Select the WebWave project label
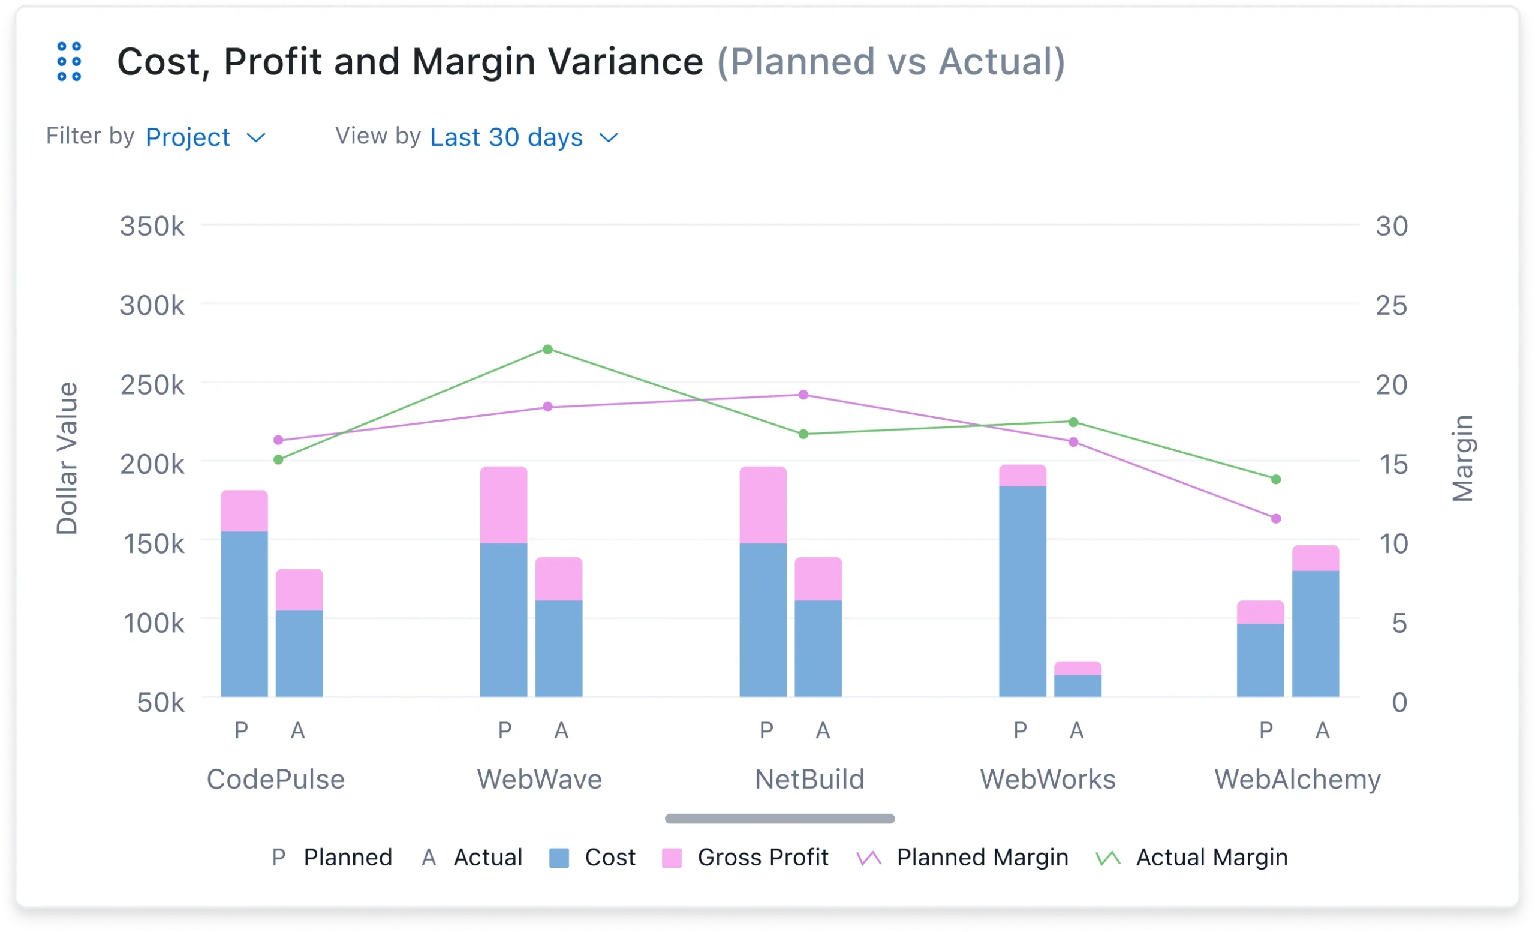This screenshot has height=932, width=1535. click(540, 780)
